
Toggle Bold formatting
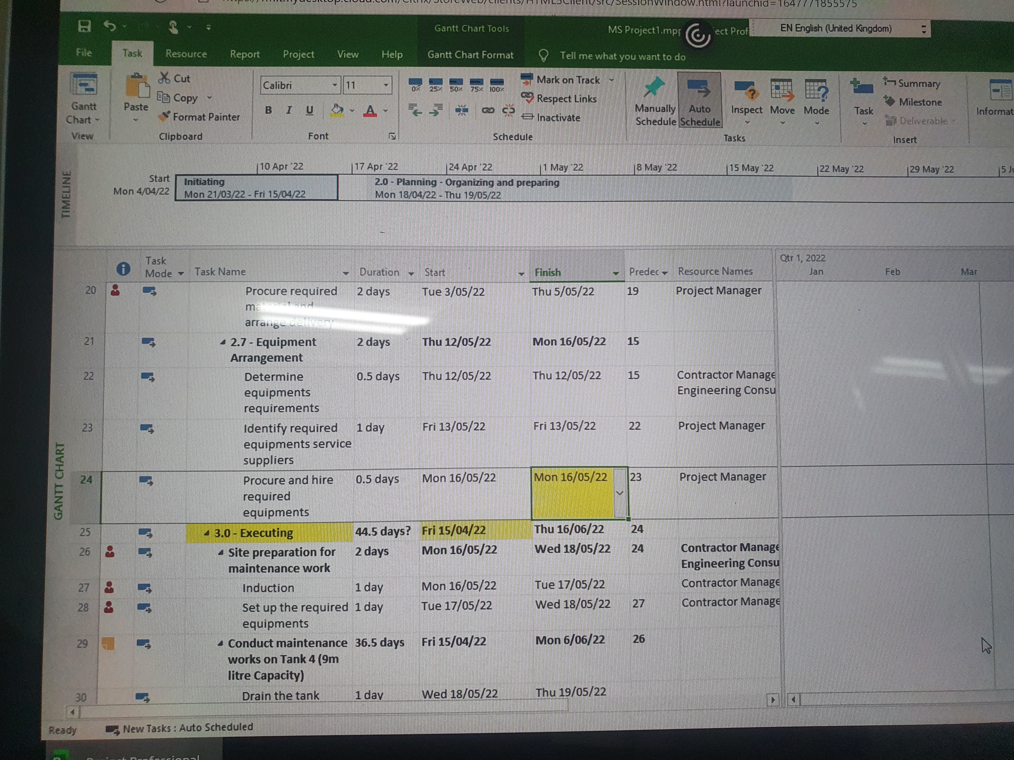click(x=269, y=110)
